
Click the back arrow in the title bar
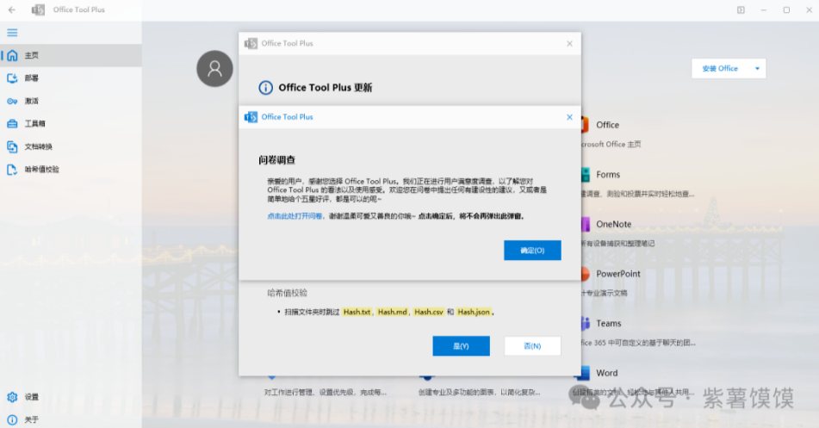coord(12,10)
